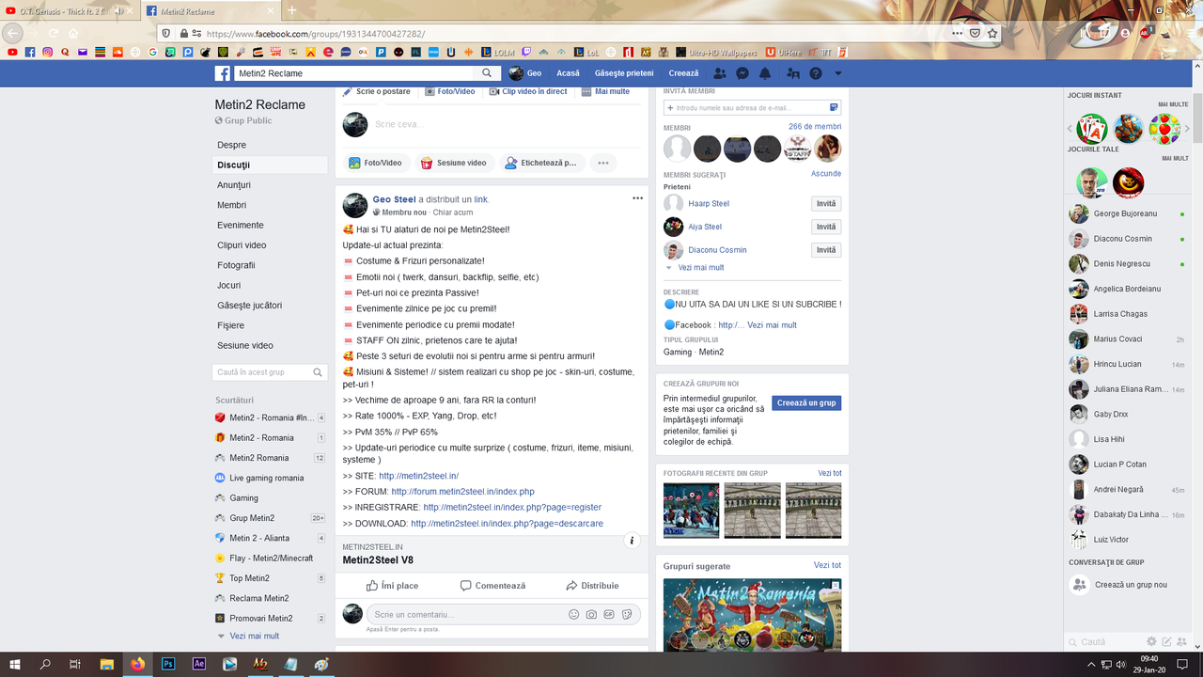Open chat with George Bujoreanu
Viewport: 1203px width, 677px height.
(1126, 213)
